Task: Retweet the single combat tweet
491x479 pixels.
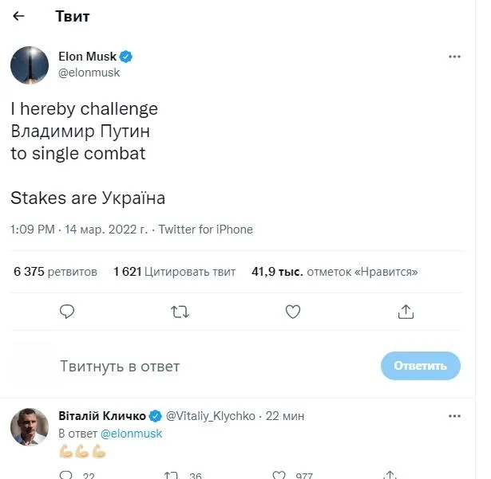Action: pyautogui.click(x=180, y=312)
